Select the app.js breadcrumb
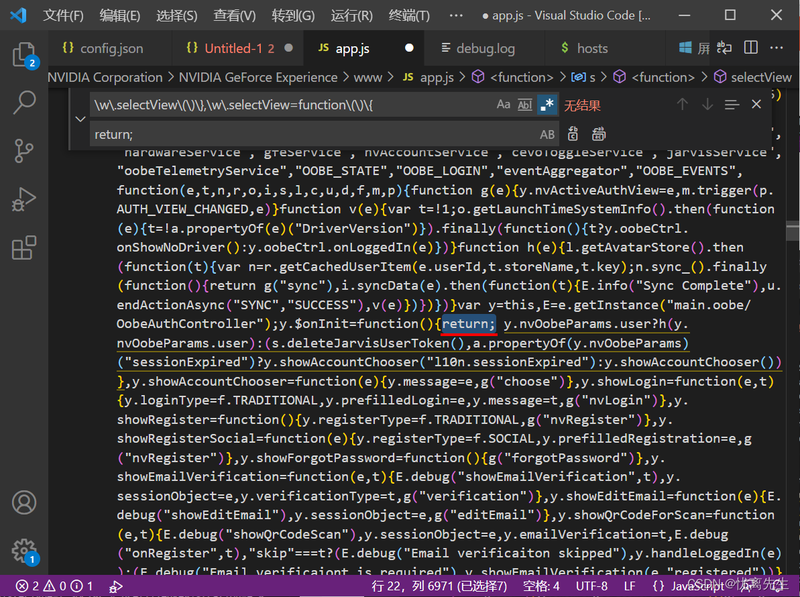 click(x=428, y=77)
